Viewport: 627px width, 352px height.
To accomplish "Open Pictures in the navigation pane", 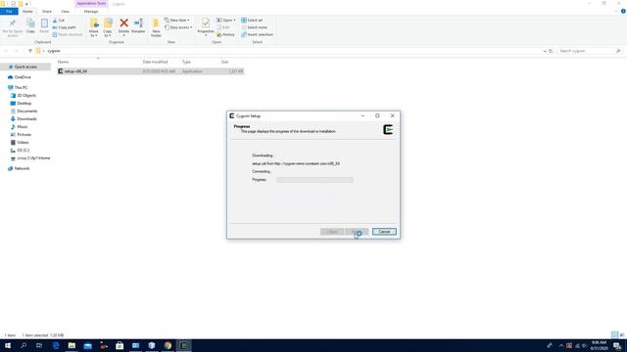I will pos(24,135).
